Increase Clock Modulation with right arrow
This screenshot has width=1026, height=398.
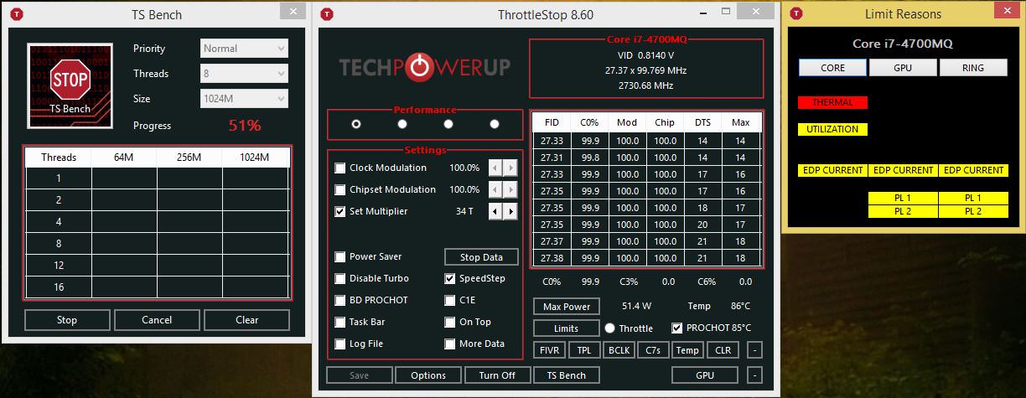(x=510, y=168)
